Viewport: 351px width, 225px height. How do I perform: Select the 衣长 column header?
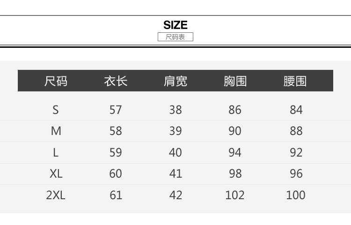116,81
